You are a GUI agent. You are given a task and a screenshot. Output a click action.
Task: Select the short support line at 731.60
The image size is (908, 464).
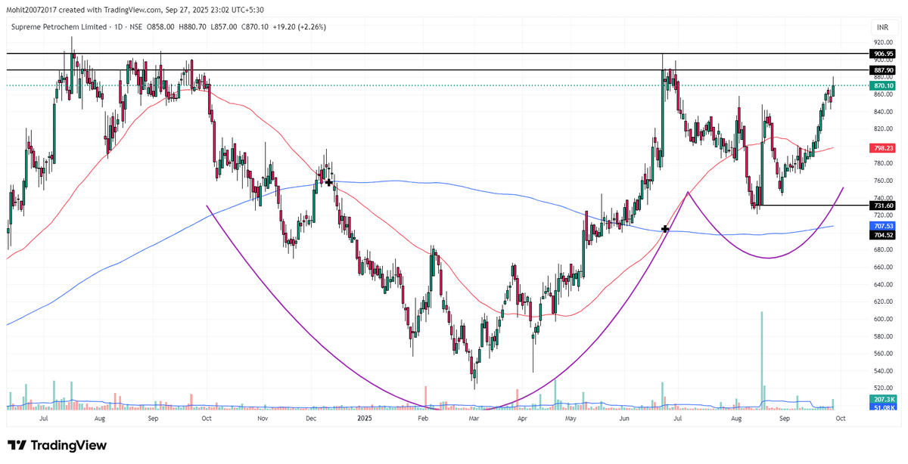click(x=813, y=205)
